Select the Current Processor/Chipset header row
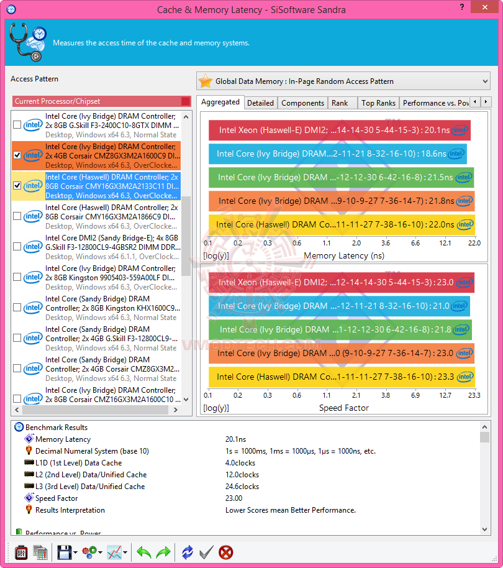Image resolution: width=503 pixels, height=568 pixels. [x=102, y=101]
